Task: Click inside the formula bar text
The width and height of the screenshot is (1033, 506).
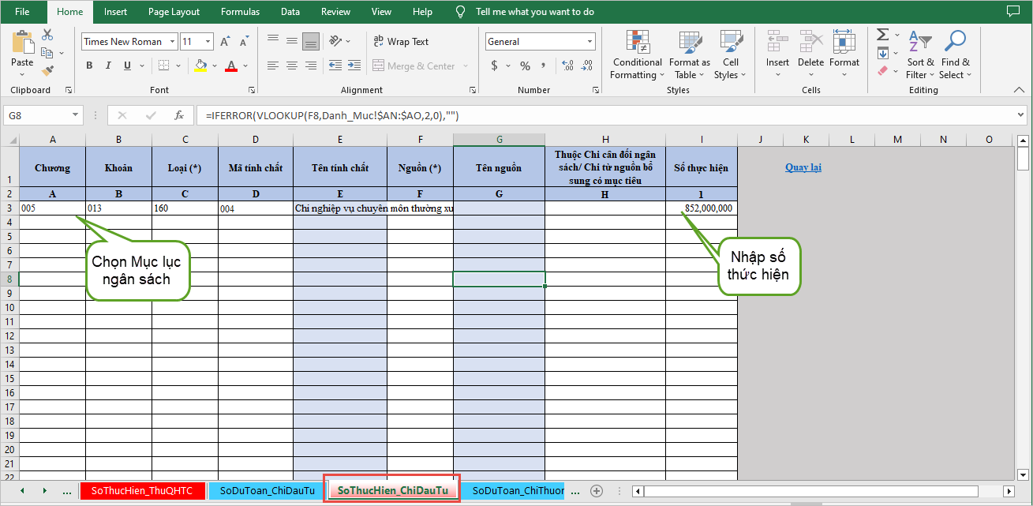Action: click(552, 115)
